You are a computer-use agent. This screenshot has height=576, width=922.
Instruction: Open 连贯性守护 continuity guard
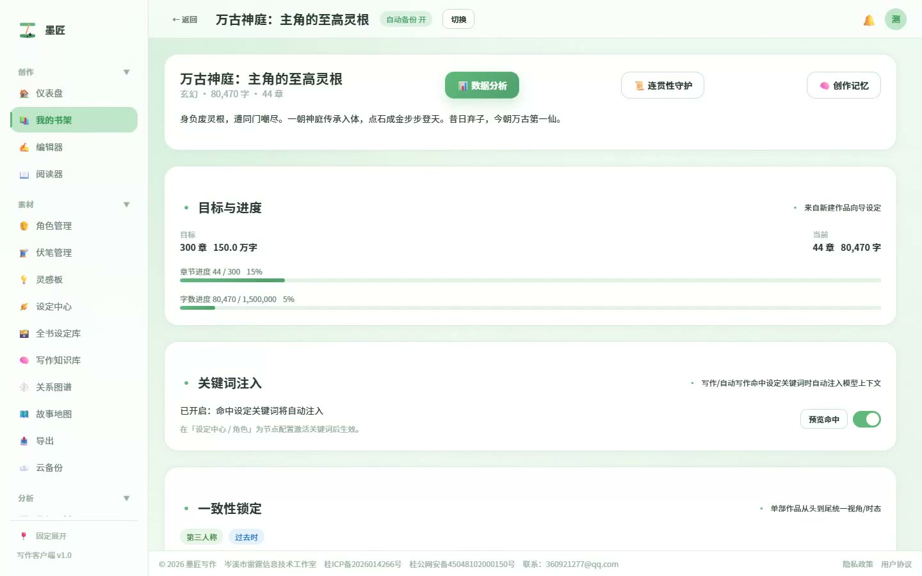click(663, 86)
